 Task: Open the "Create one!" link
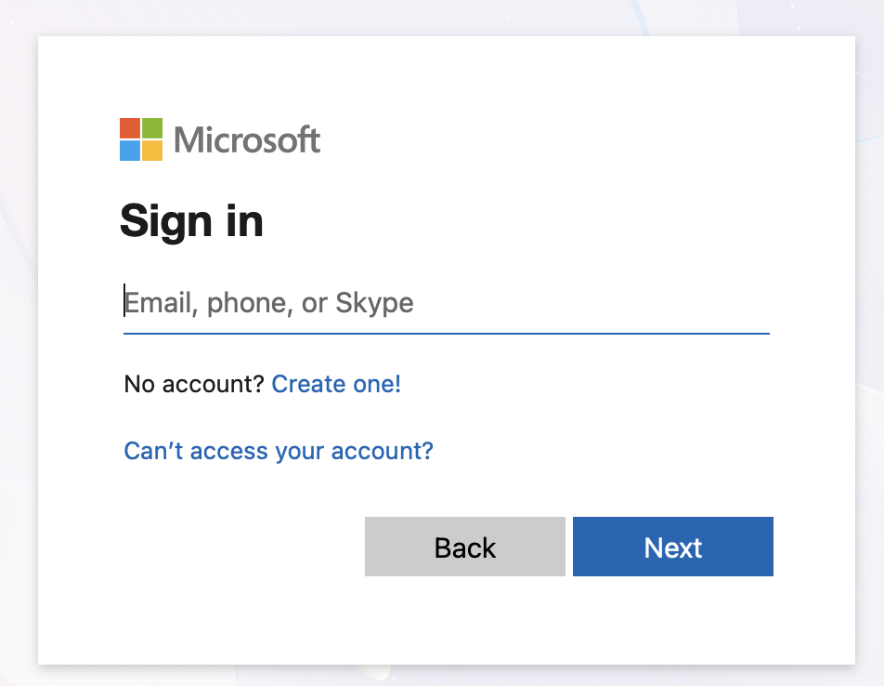336,384
